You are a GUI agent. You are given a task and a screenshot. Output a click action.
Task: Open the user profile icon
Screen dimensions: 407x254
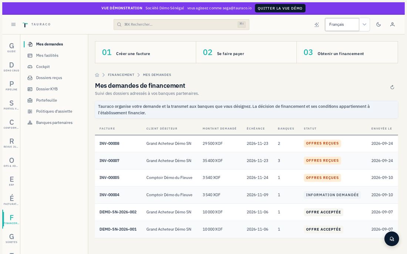(x=393, y=24)
